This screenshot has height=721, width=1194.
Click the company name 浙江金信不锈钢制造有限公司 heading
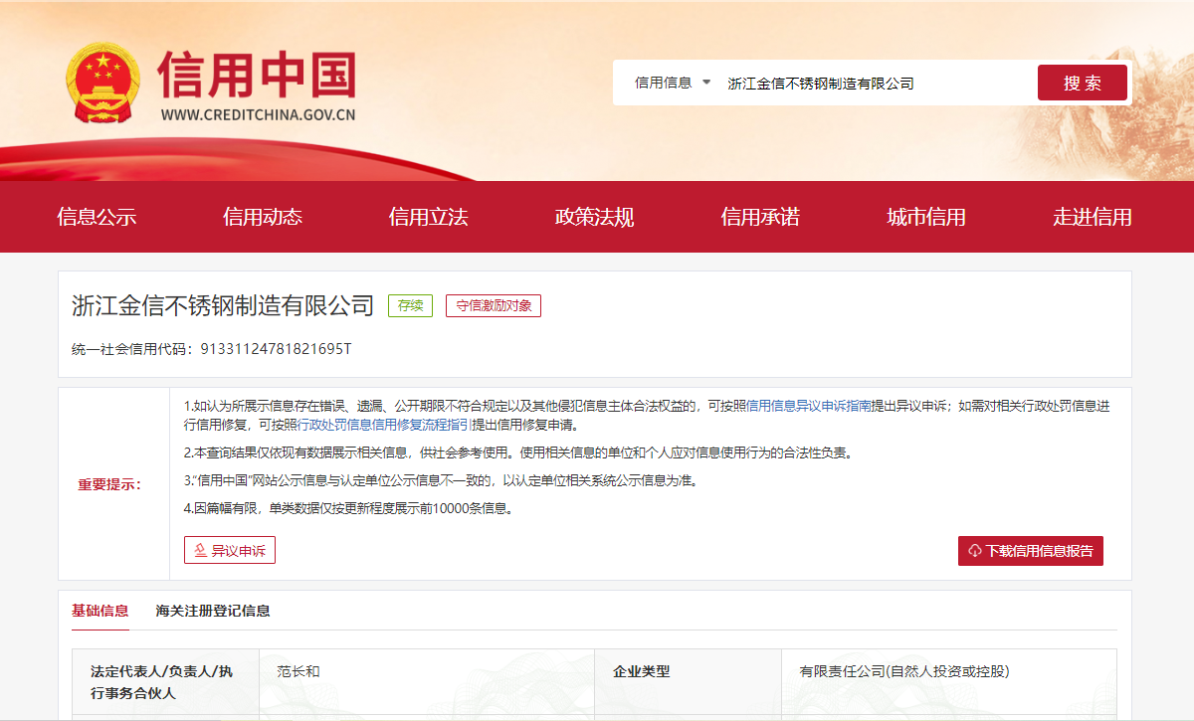pyautogui.click(x=223, y=305)
